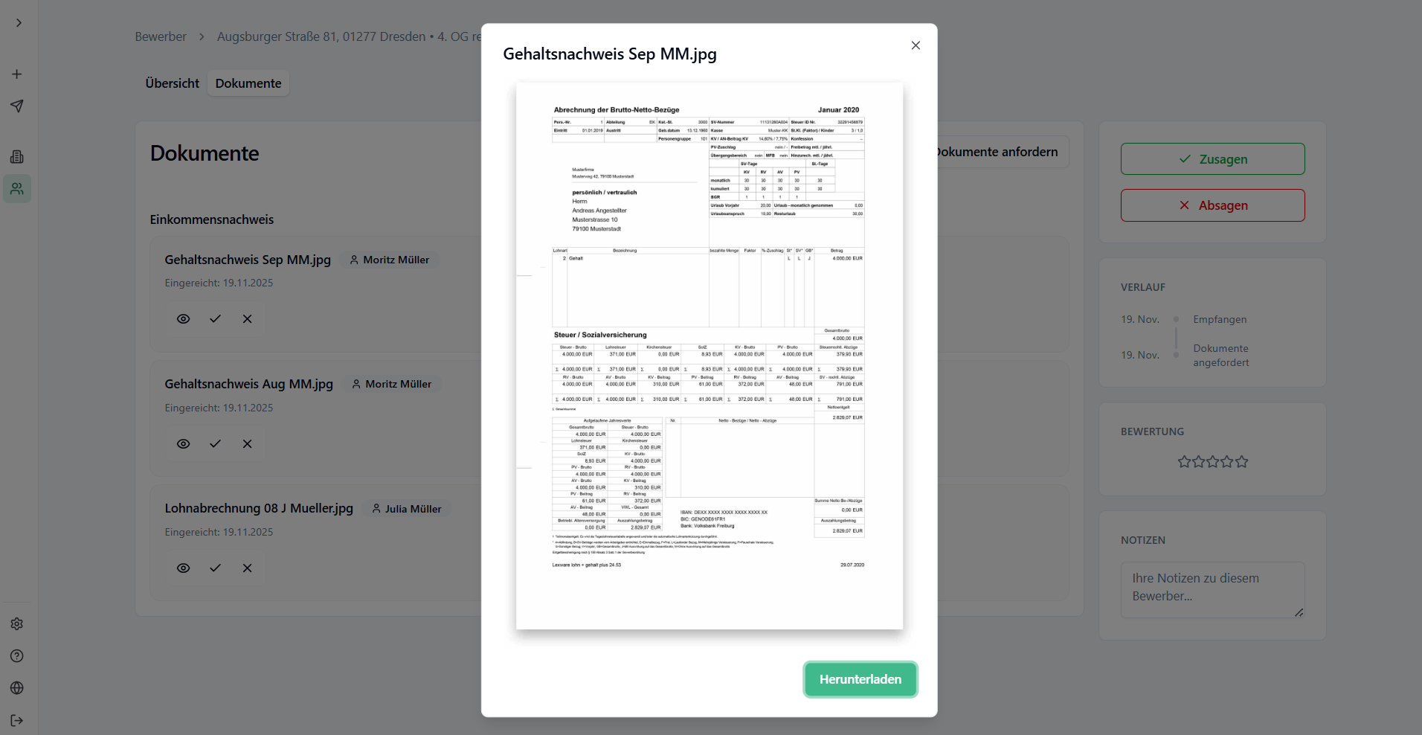Switch to the Dokumente tab
1422x735 pixels.
248,83
